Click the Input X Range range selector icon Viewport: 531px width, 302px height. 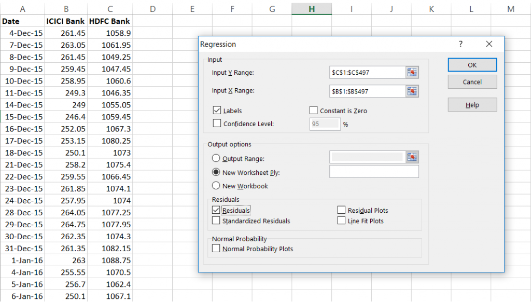pos(412,91)
